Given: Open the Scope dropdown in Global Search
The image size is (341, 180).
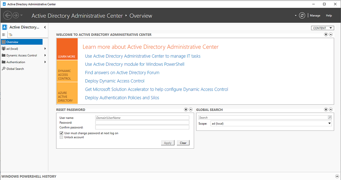Looking at the screenshot, I should click(329, 123).
